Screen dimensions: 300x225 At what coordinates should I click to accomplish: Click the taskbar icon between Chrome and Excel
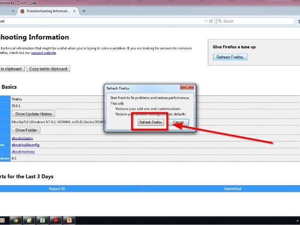pos(29,220)
